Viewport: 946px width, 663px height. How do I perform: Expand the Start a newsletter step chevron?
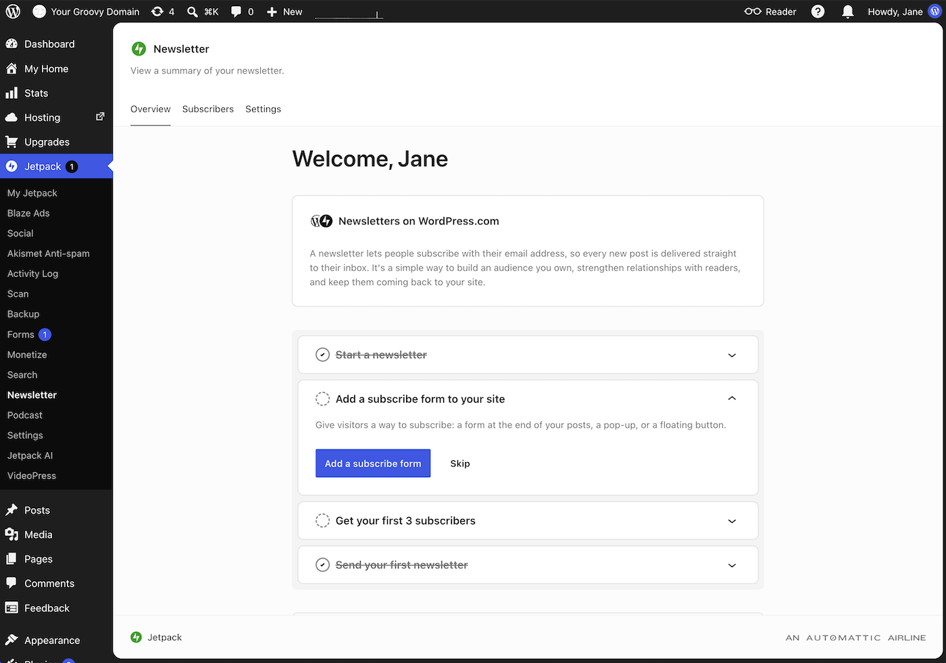pos(732,355)
